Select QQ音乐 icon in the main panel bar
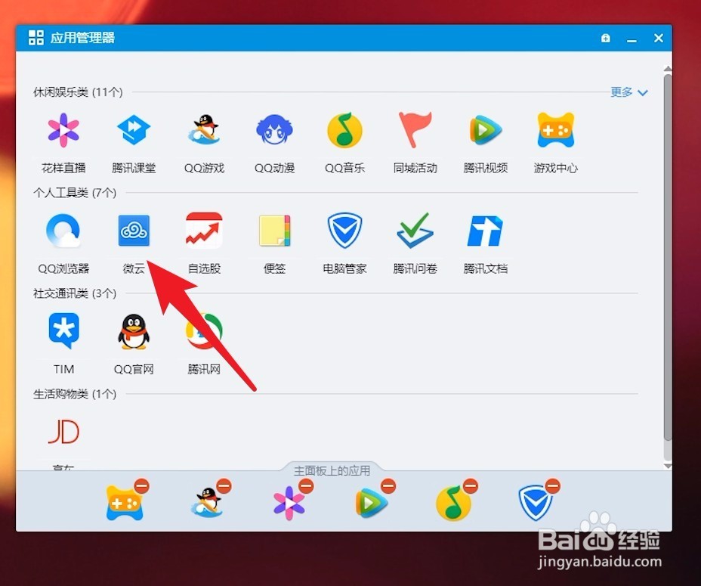The image size is (701, 586). (x=453, y=503)
